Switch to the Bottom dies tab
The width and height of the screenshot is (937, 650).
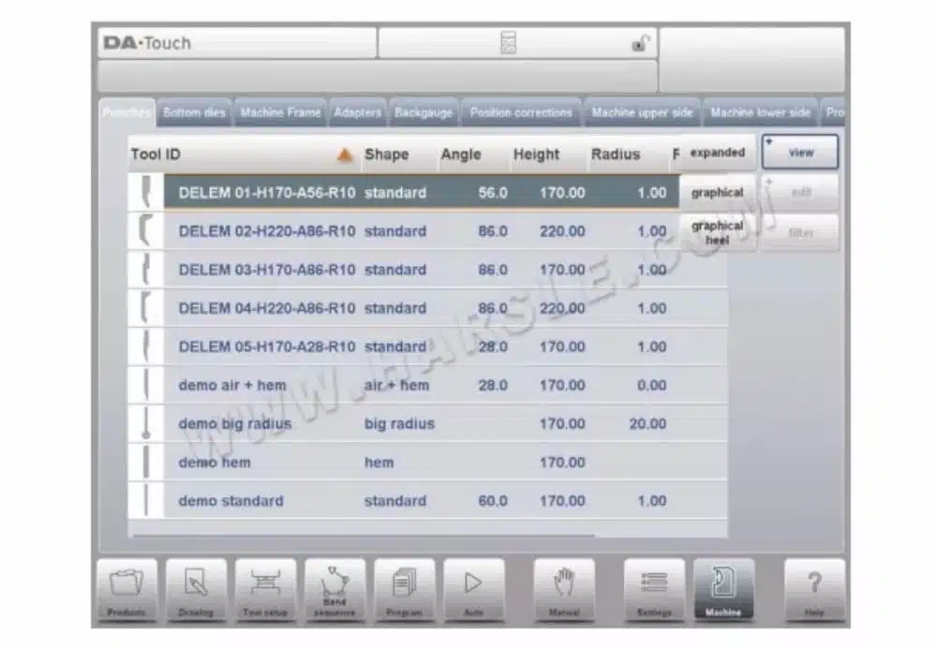194,112
